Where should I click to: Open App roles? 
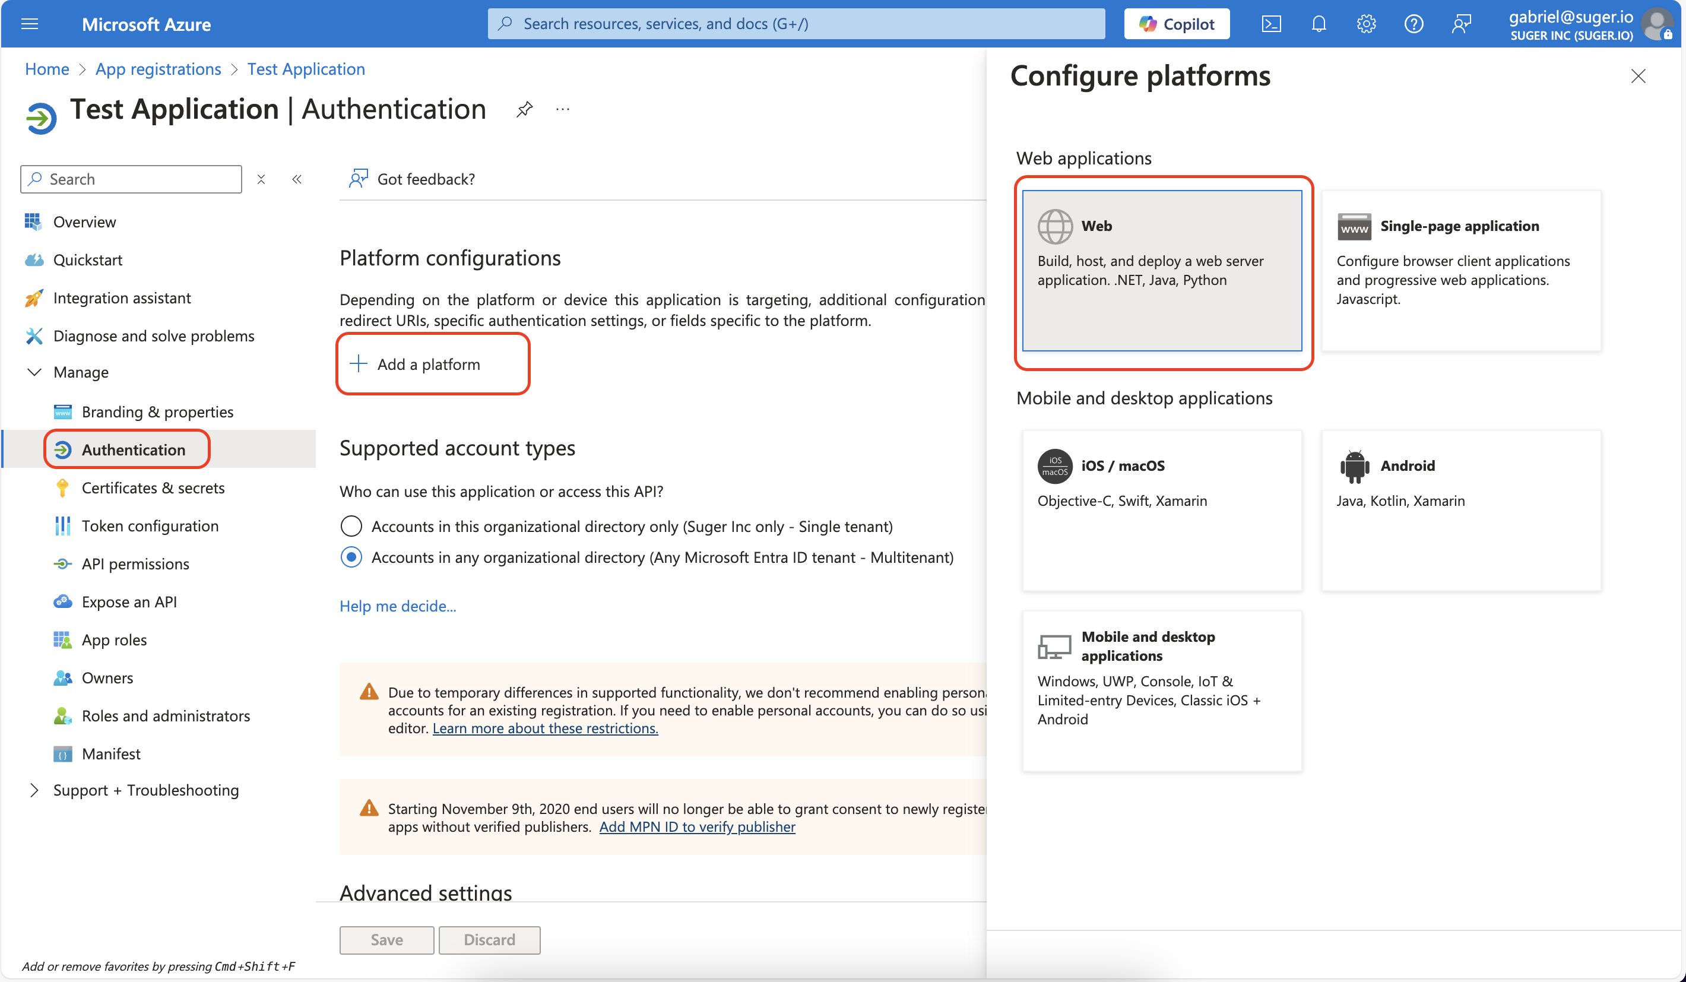coord(115,639)
